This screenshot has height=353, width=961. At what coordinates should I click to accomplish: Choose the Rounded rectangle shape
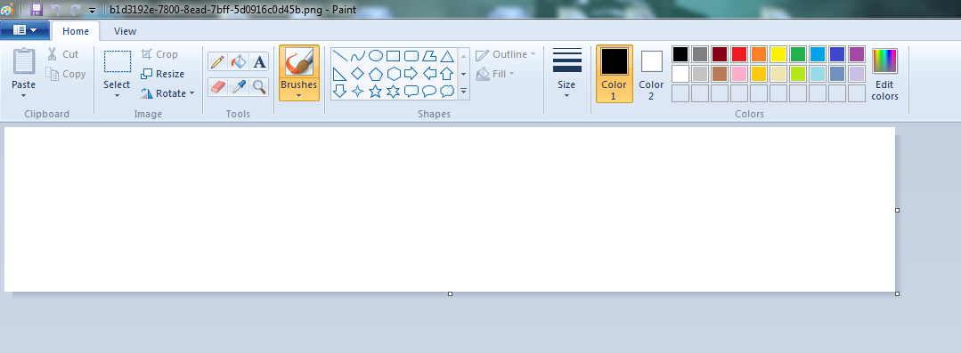point(411,56)
